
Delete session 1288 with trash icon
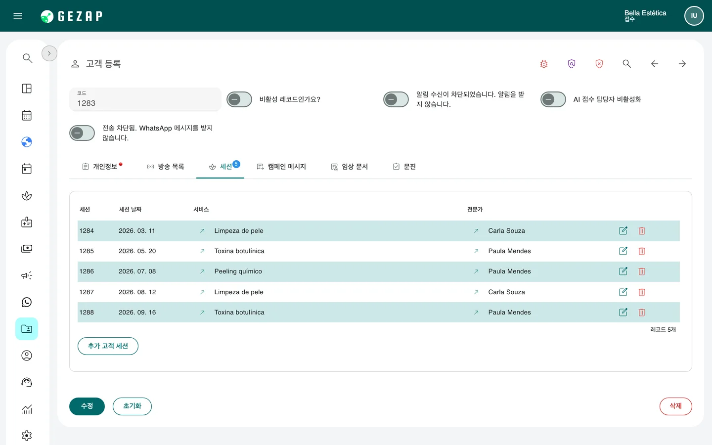point(642,312)
